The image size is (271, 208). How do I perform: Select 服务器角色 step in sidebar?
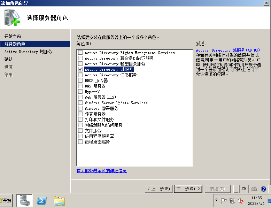35,44
